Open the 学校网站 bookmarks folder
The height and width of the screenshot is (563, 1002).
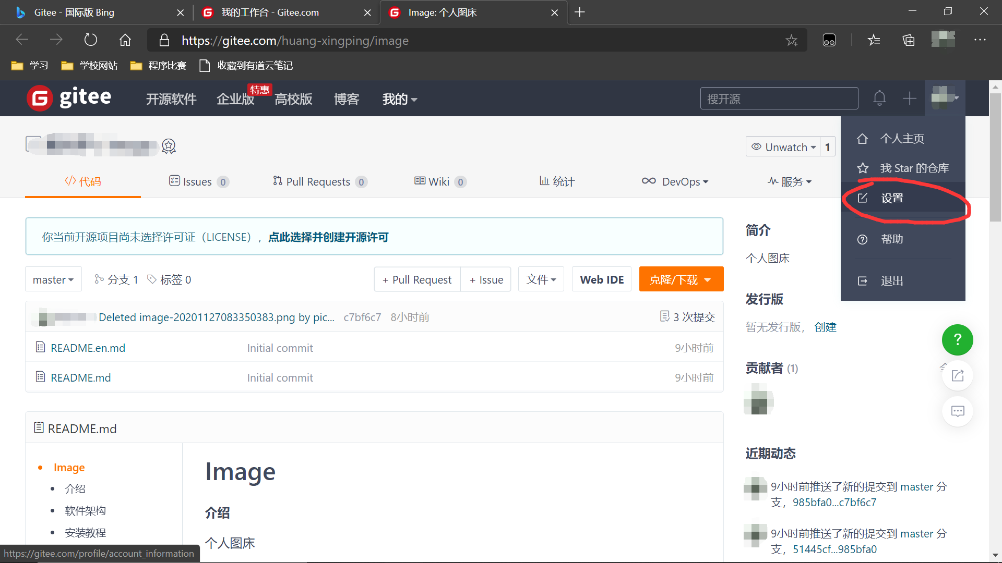tap(90, 65)
